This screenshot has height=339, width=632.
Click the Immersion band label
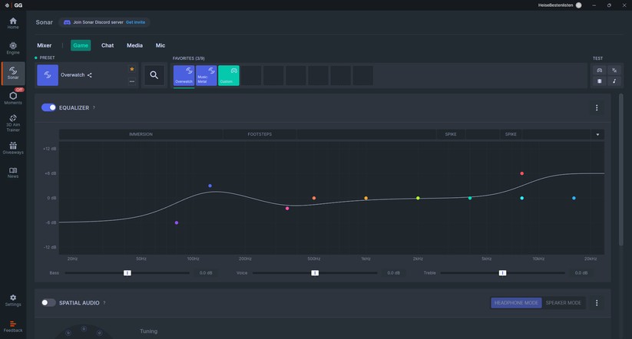tap(141, 134)
